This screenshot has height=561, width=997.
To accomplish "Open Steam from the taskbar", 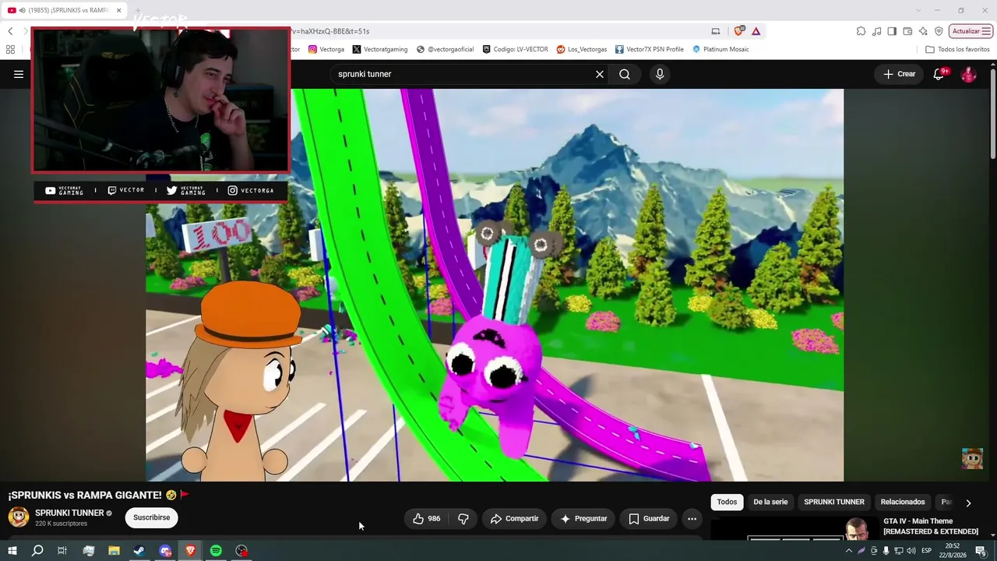I will [x=139, y=551].
